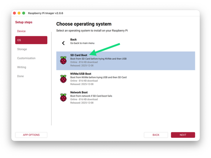Click the red NEXT button
This screenshot has height=158, width=211.
tap(183, 135)
